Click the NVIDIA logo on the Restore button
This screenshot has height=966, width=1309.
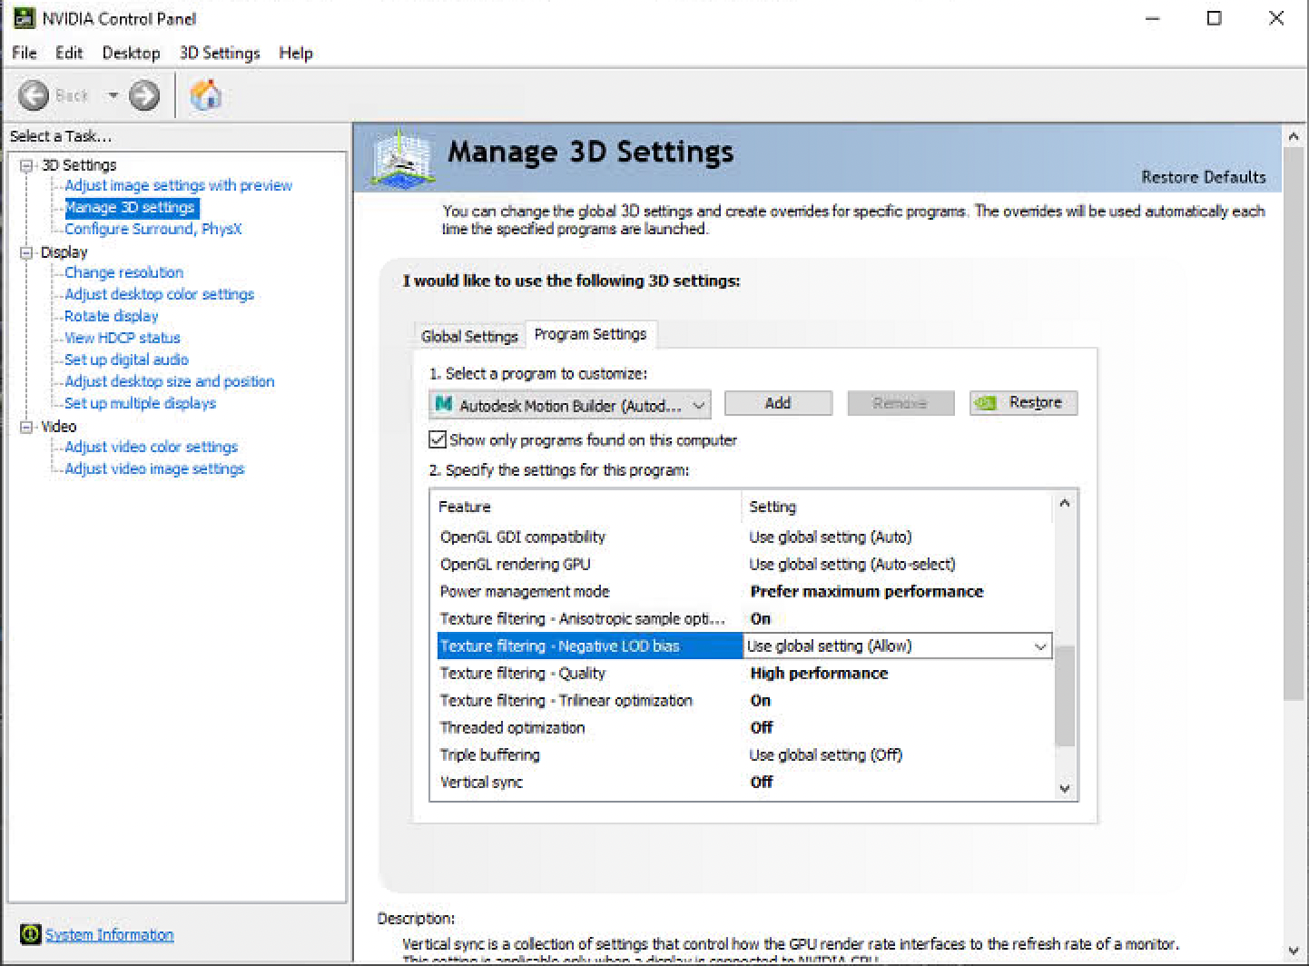click(x=986, y=403)
